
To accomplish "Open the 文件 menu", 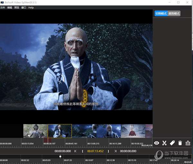I will click(3, 7).
